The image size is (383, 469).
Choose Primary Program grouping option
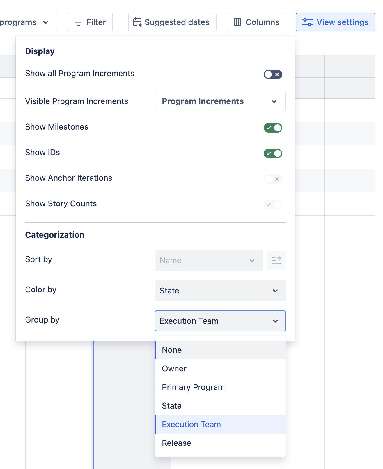pyautogui.click(x=193, y=387)
